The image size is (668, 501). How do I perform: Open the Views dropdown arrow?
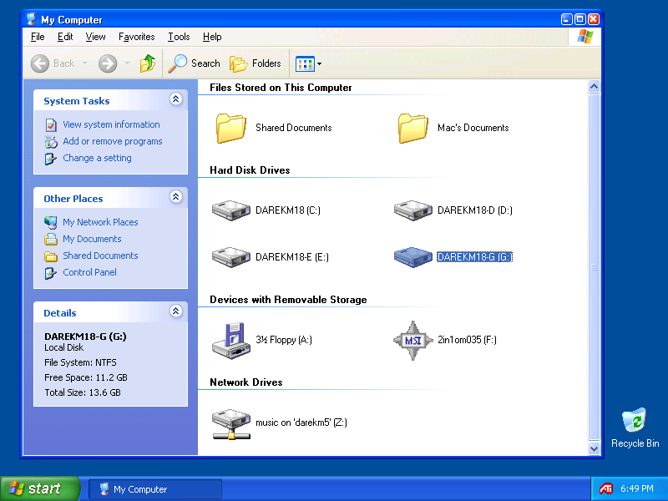(x=319, y=64)
